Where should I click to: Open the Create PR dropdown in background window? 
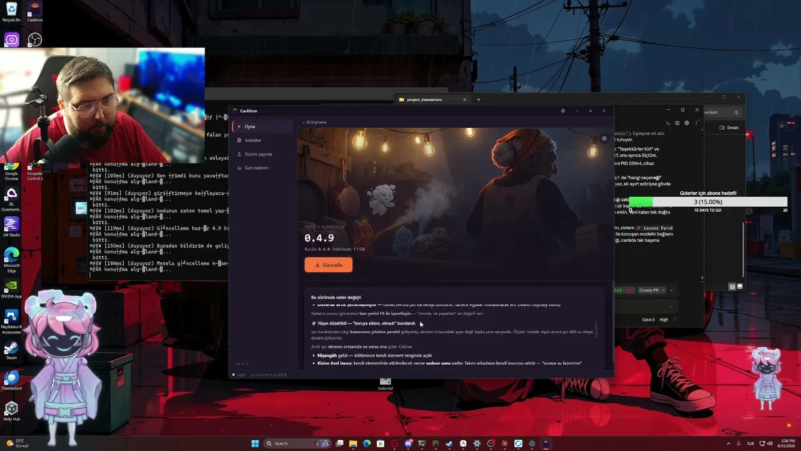coord(651,290)
